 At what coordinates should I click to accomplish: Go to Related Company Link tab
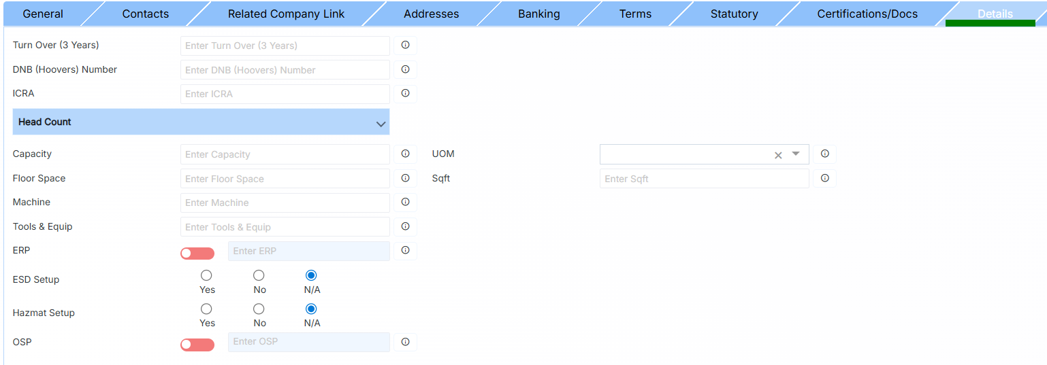[286, 14]
